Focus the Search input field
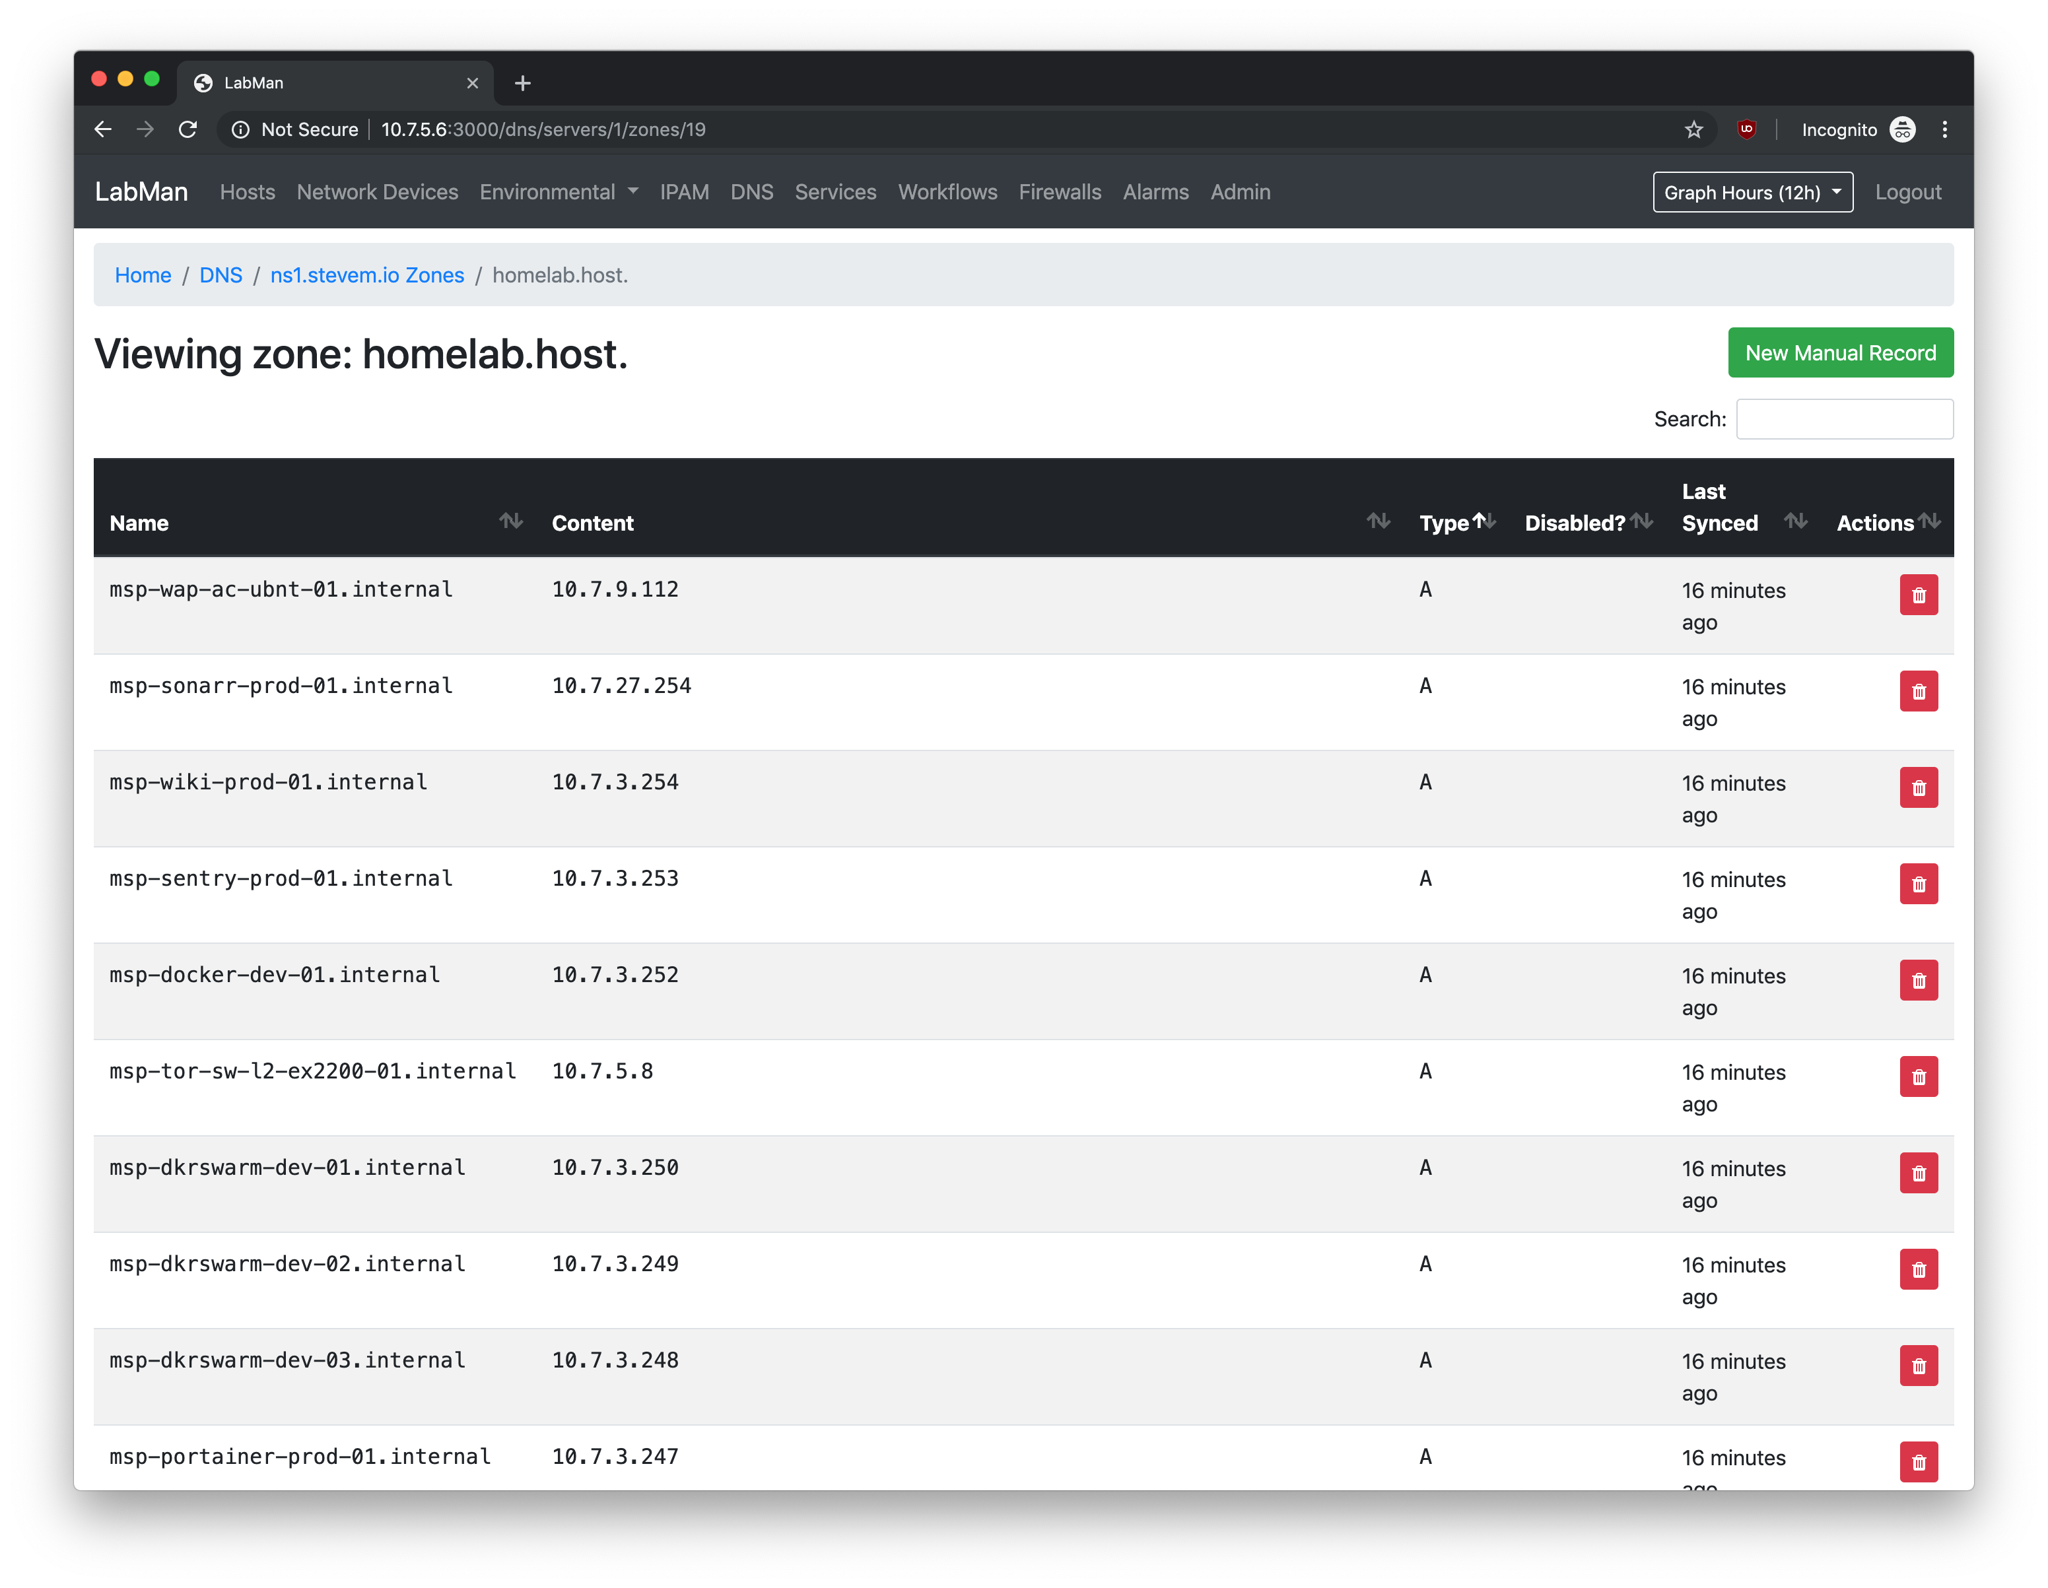 tap(1843, 419)
